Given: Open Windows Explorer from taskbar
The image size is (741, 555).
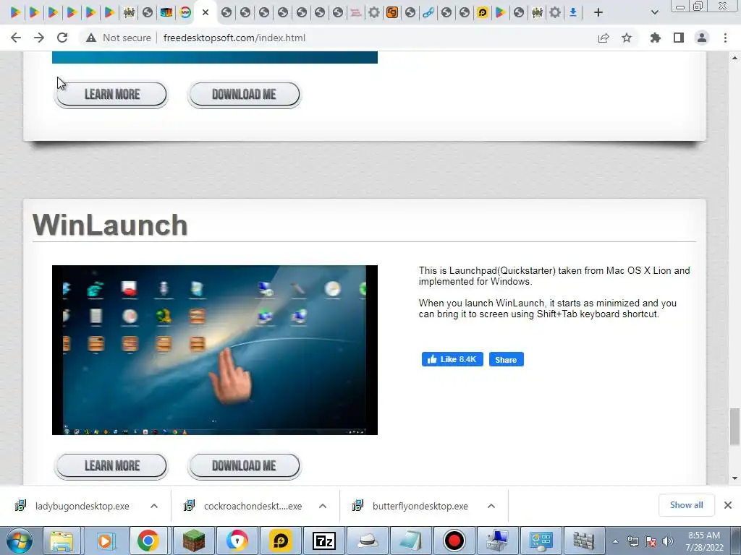Looking at the screenshot, I should [x=62, y=541].
